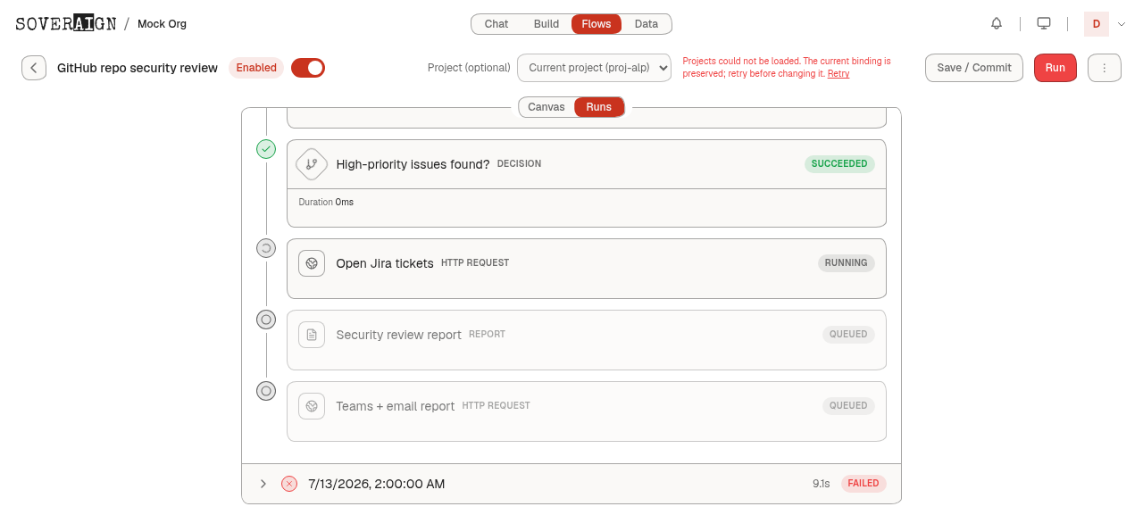Switch to the Canvas view tab

tap(546, 107)
